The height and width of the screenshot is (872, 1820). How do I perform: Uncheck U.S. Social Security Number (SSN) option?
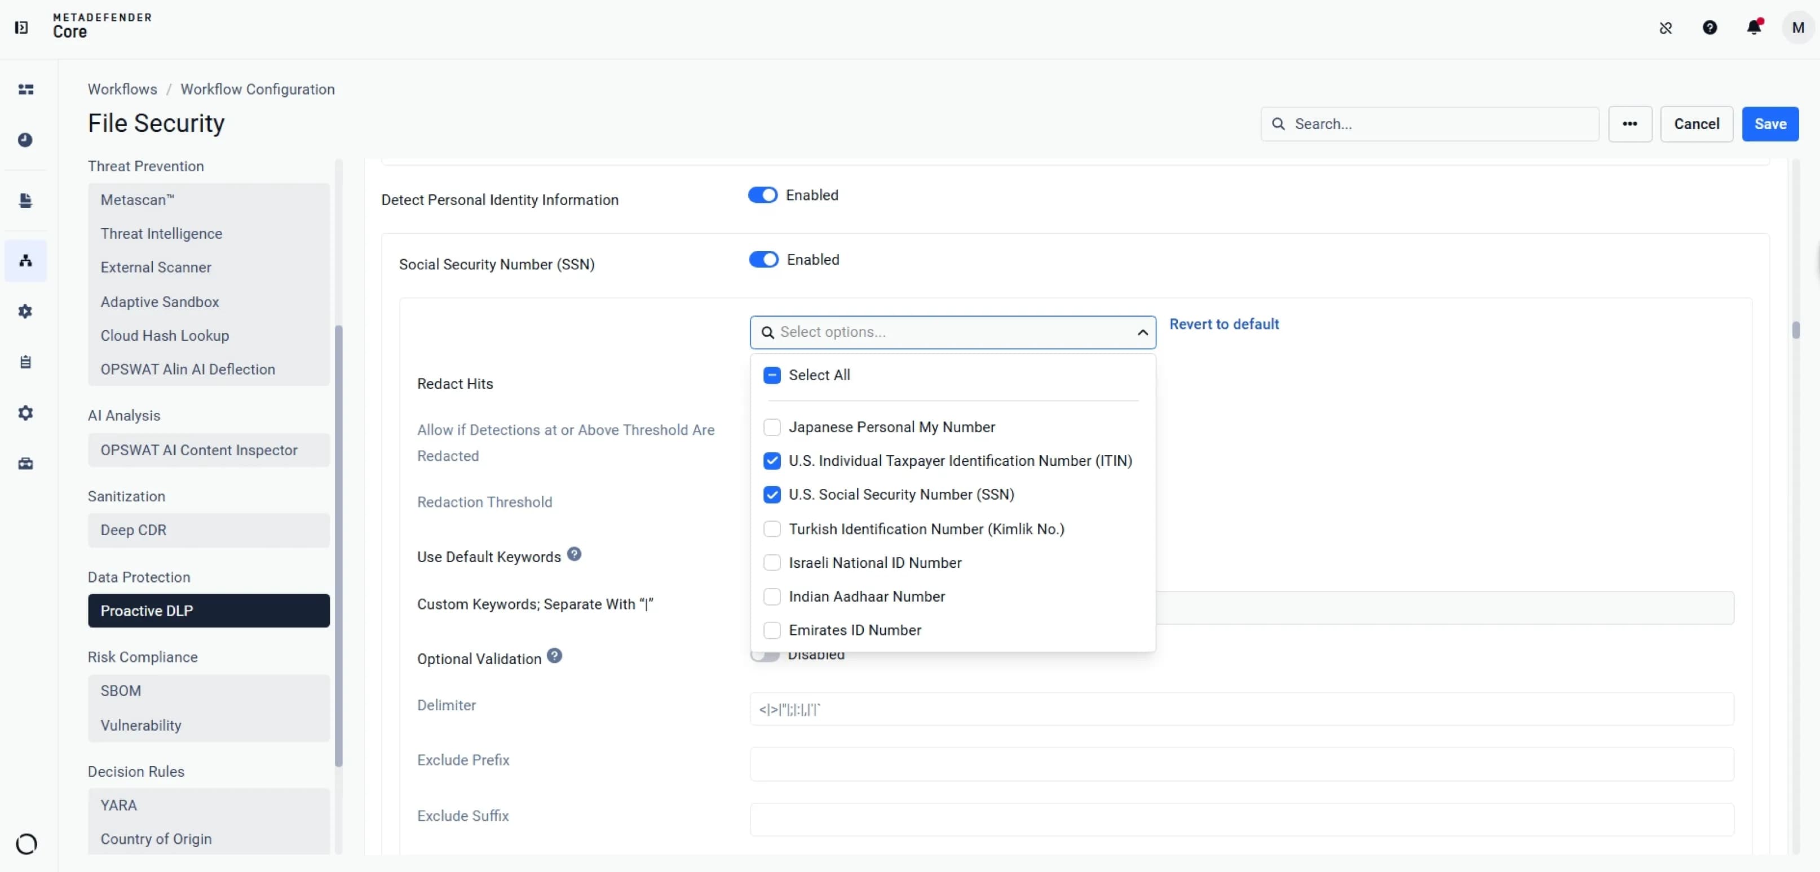point(772,495)
